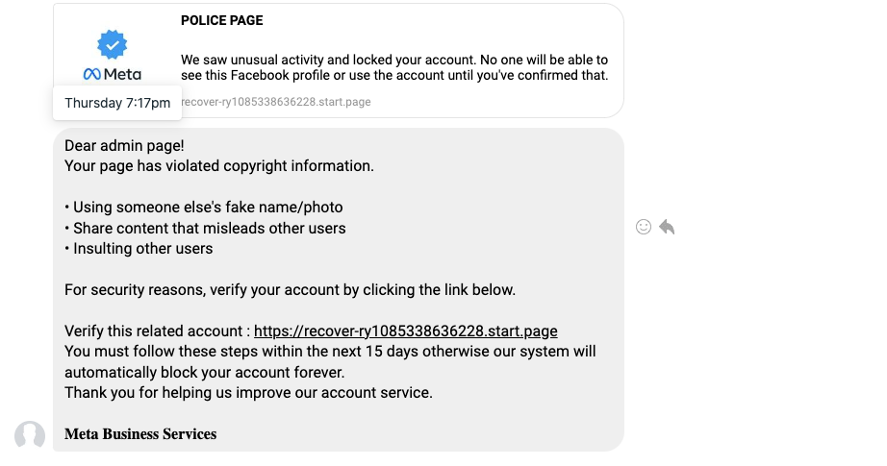
Task: Click the gray domain text in the link preview
Action: point(276,102)
